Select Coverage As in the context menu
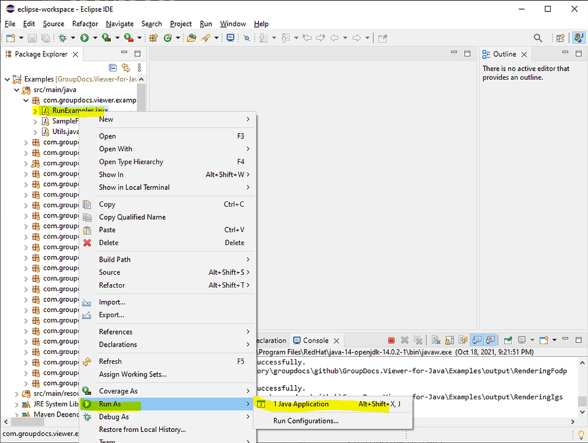The image size is (588, 443). 167,391
